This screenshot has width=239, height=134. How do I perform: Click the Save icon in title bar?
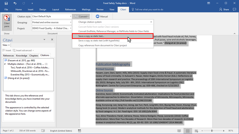(x=6, y=3)
